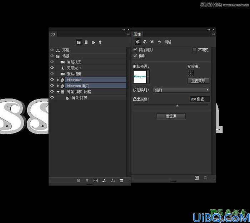This screenshot has height=223, width=250.
Task: Expand the Missyuan 拷贝 tree item
Action: click(58, 86)
